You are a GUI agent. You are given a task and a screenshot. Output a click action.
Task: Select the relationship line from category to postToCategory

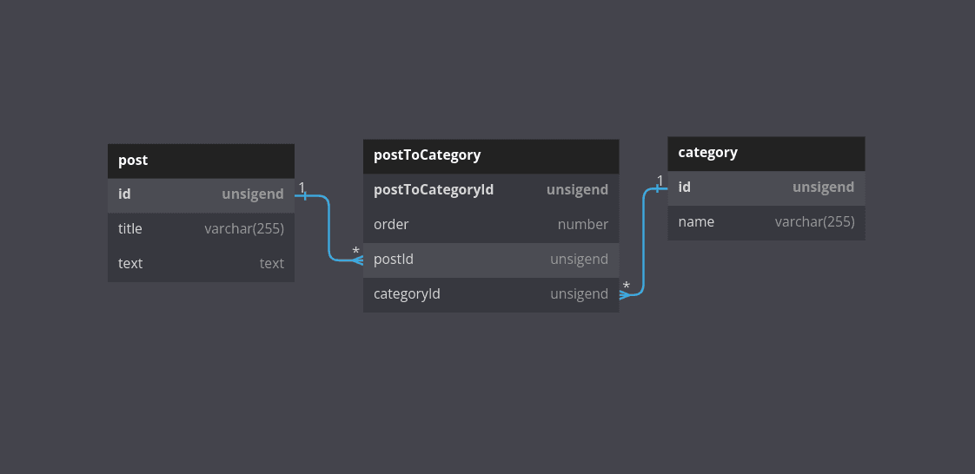click(x=643, y=241)
